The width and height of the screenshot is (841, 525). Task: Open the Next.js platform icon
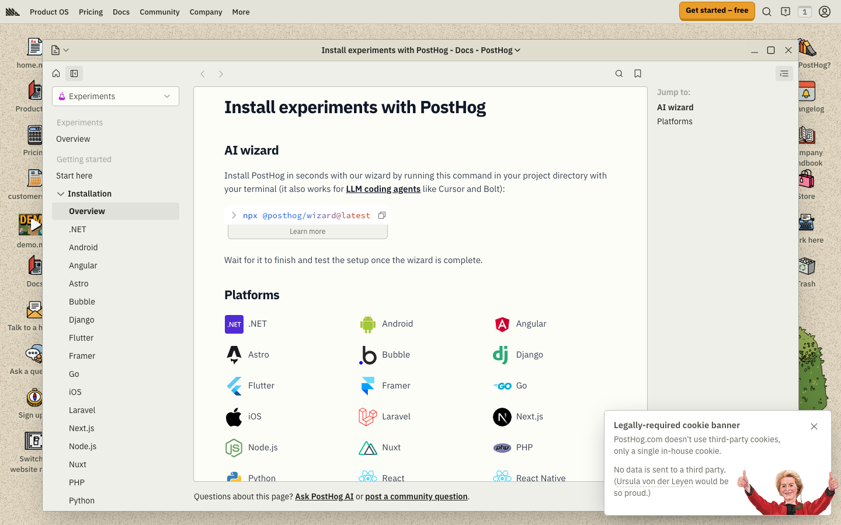(502, 416)
